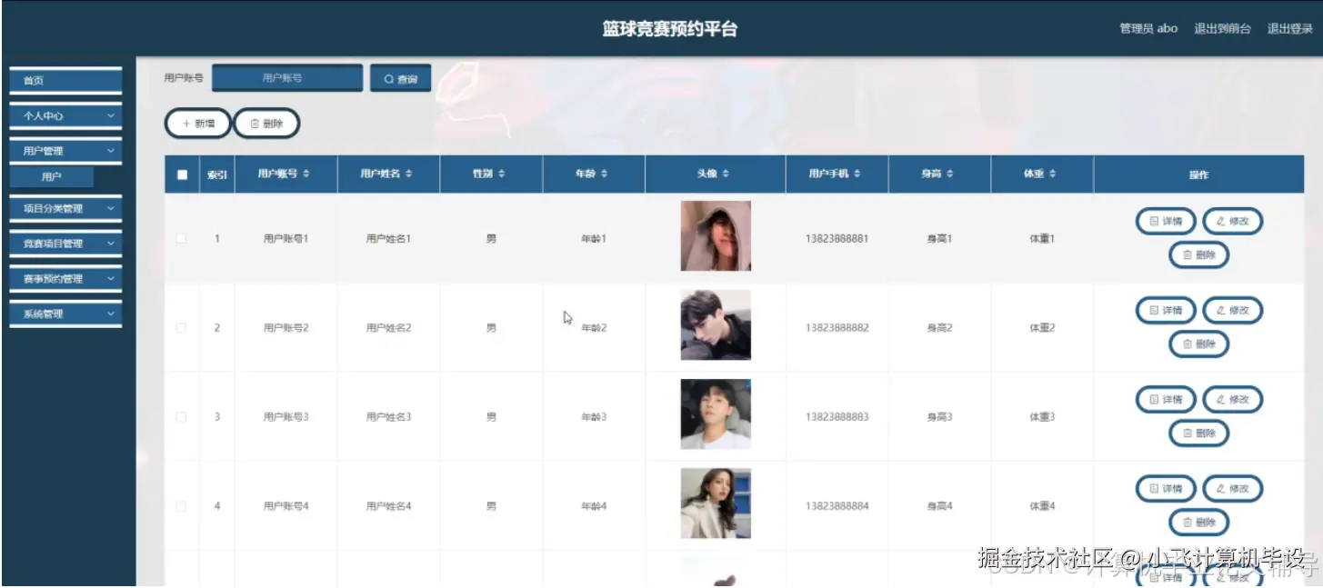Viewport: 1323px width, 588px height.
Task: Click 删除 for row 用户账号2
Action: point(1199,344)
